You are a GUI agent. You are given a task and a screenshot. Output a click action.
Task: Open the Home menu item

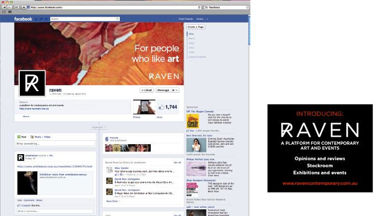click(x=200, y=19)
